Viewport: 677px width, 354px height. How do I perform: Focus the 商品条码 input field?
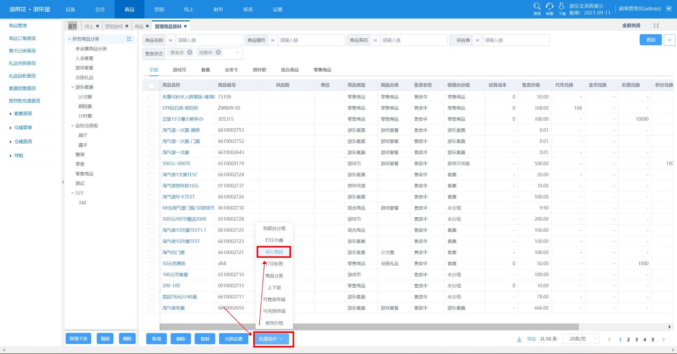click(x=413, y=40)
